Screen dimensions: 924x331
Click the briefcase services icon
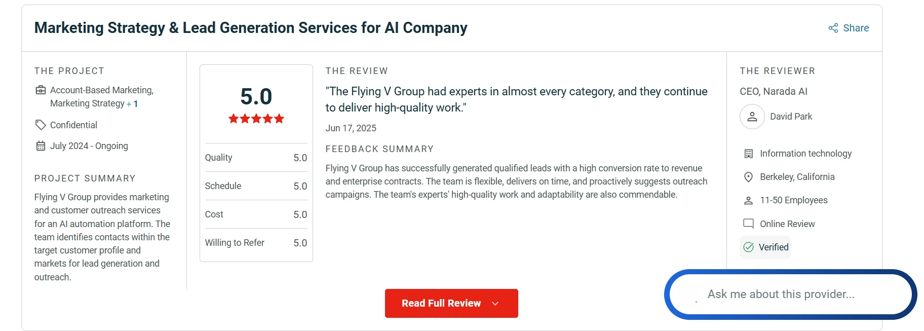click(x=41, y=90)
